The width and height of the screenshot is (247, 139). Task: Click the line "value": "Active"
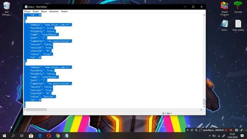(42, 97)
